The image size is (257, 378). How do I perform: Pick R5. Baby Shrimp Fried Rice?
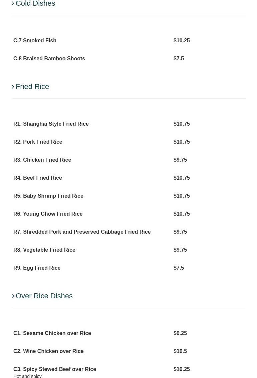[x=48, y=196]
